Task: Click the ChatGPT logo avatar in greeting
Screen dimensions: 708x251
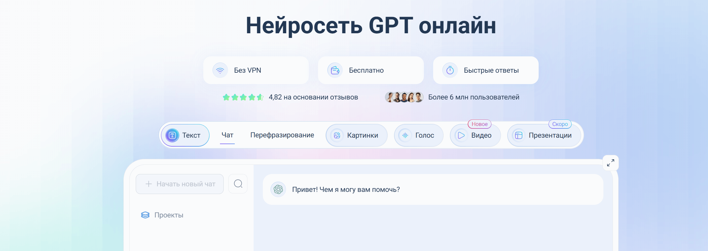Action: 278,189
